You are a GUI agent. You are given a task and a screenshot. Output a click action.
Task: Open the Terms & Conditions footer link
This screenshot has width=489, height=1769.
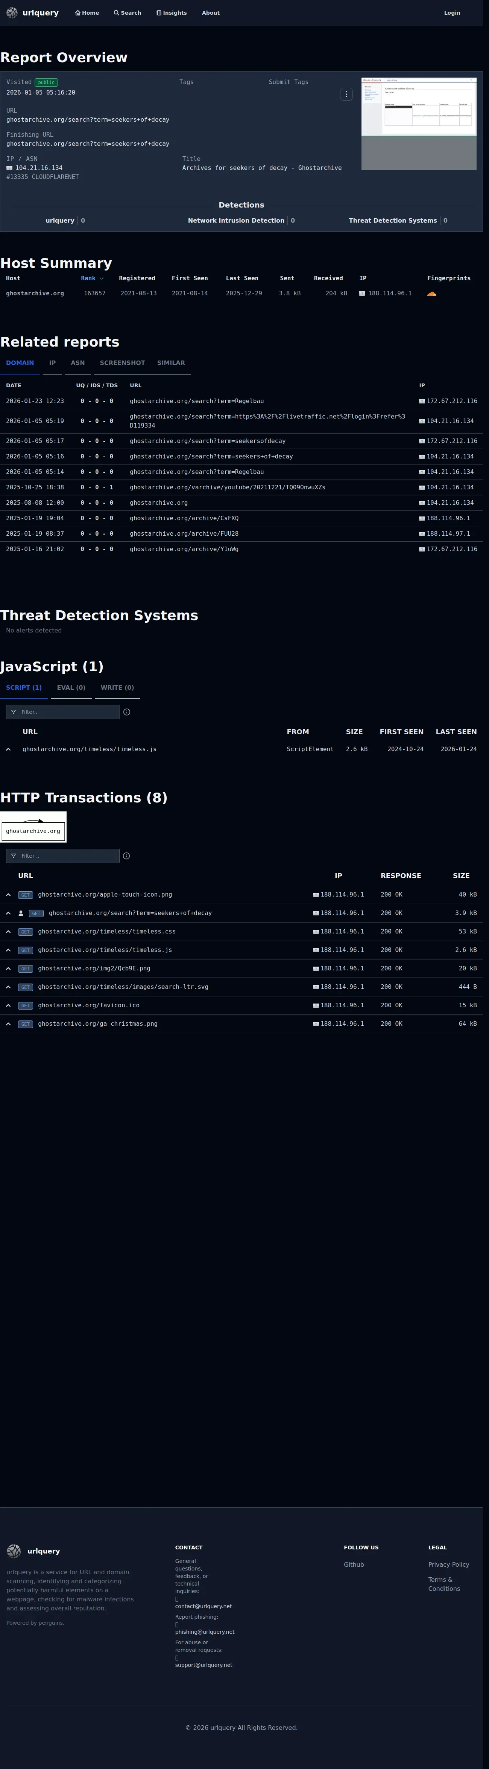[x=444, y=1584]
